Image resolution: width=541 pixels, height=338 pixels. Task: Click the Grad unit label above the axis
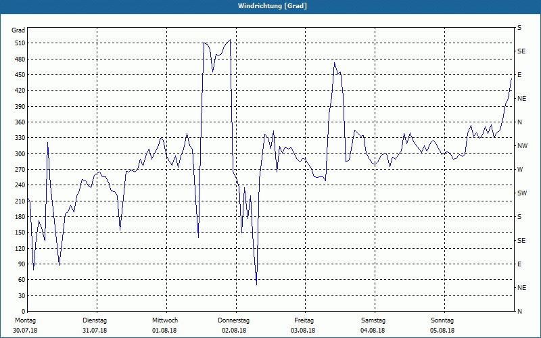[x=18, y=30]
